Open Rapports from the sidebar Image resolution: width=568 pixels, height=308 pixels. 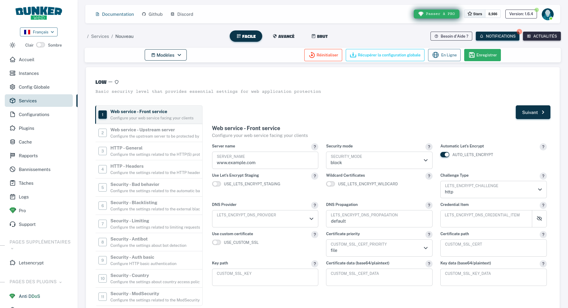[28, 155]
